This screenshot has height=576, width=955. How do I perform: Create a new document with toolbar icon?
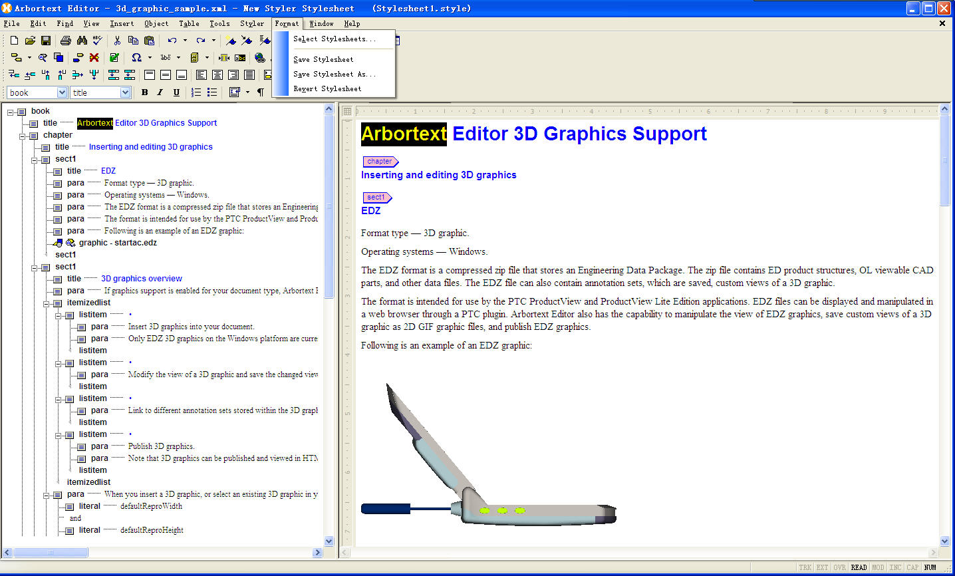pos(14,41)
